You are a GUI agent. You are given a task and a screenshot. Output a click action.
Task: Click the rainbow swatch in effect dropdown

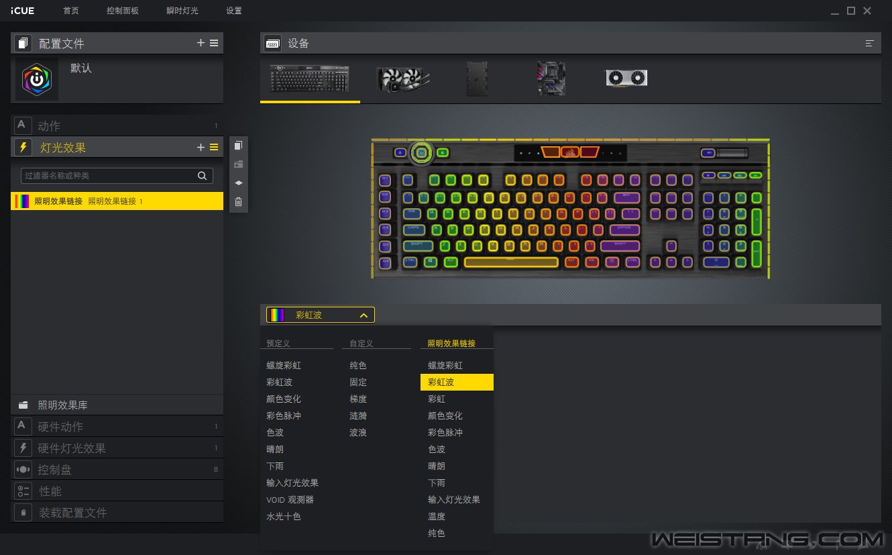coord(276,315)
